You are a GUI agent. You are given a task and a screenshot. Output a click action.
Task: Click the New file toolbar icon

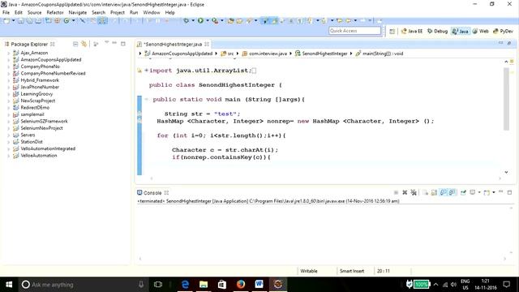click(x=6, y=21)
